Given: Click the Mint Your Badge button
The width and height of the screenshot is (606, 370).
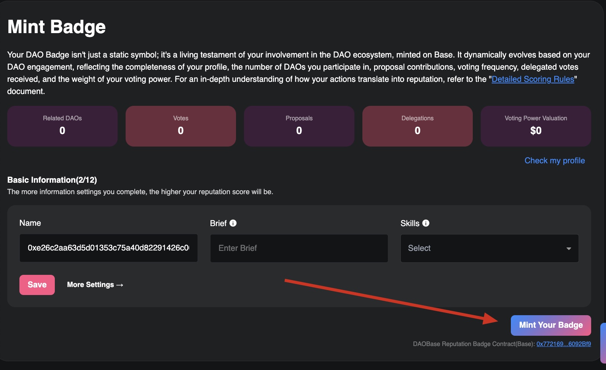Looking at the screenshot, I should 551,325.
